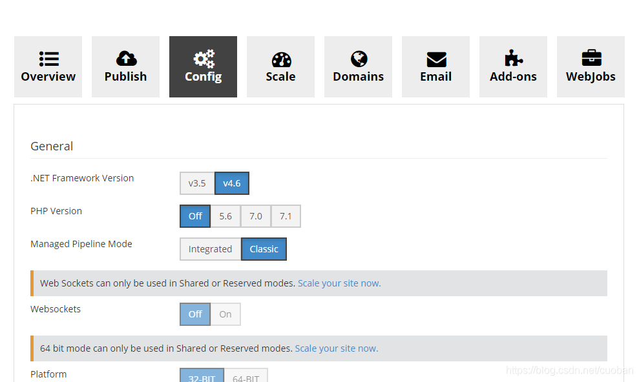
Task: Select the 64-BIT platform option
Action: tap(246, 376)
